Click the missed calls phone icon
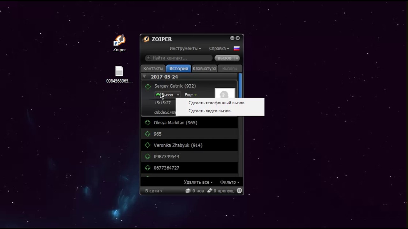The width and height of the screenshot is (408, 229). pos(209,191)
